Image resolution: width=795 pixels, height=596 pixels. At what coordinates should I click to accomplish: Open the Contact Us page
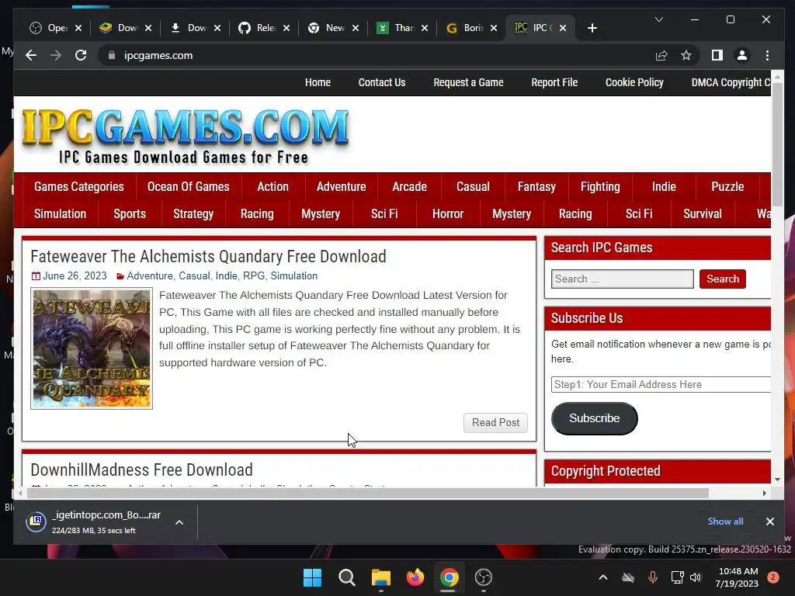(382, 82)
